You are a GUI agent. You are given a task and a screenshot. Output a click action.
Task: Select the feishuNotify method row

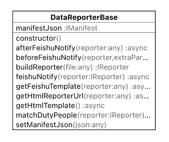click(83, 77)
